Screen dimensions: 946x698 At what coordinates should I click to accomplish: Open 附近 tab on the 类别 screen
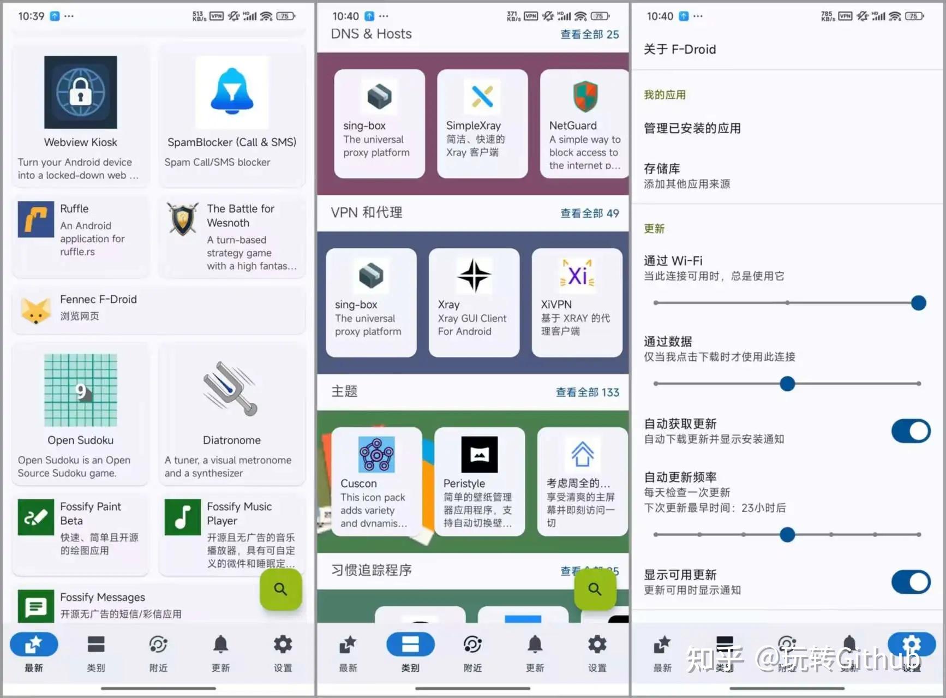point(472,652)
